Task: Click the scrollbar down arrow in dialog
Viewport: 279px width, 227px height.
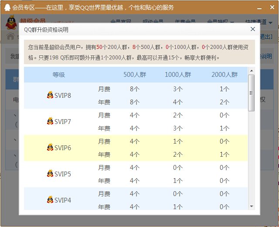Action: 252,206
